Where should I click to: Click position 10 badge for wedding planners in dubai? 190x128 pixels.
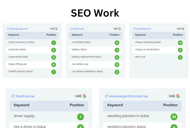point(174,117)
